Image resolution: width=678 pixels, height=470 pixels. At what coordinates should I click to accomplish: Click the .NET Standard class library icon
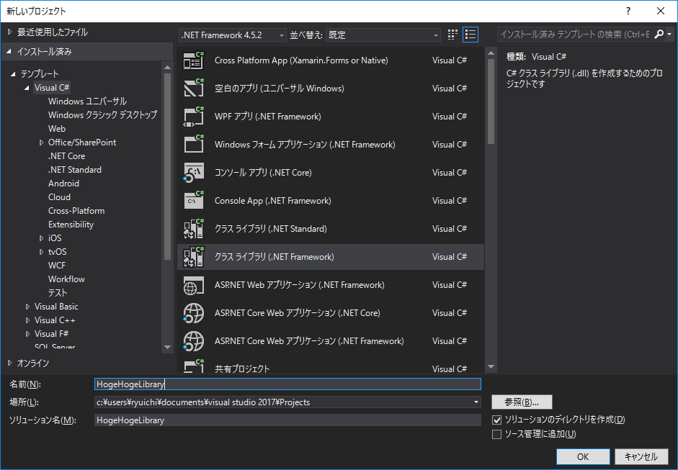click(x=193, y=228)
